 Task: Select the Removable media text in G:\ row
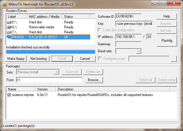click(42, 27)
